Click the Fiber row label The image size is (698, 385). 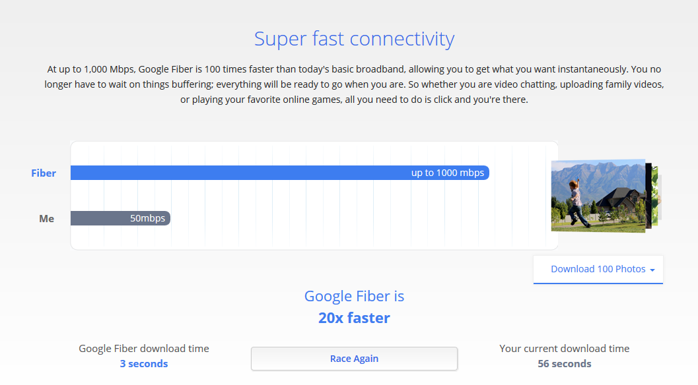44,173
